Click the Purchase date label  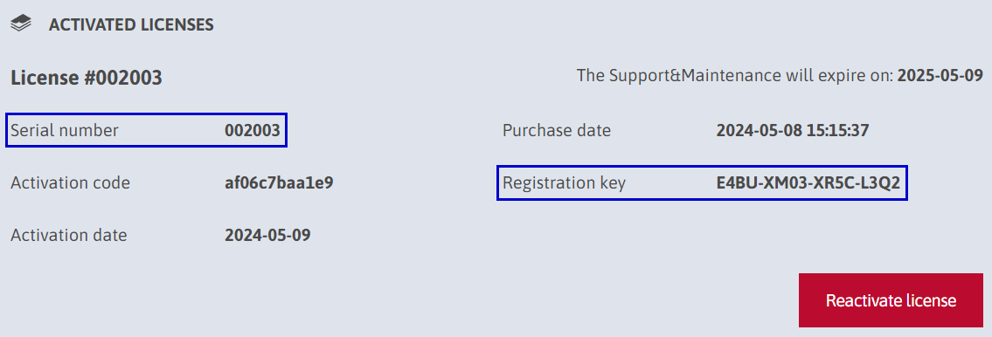(x=557, y=131)
